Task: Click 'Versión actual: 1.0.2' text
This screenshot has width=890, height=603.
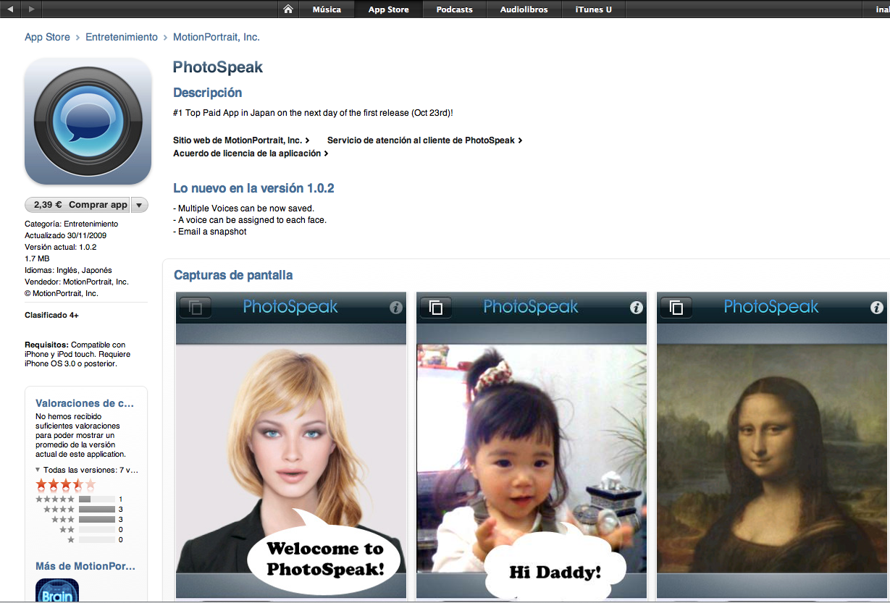Action: point(61,247)
